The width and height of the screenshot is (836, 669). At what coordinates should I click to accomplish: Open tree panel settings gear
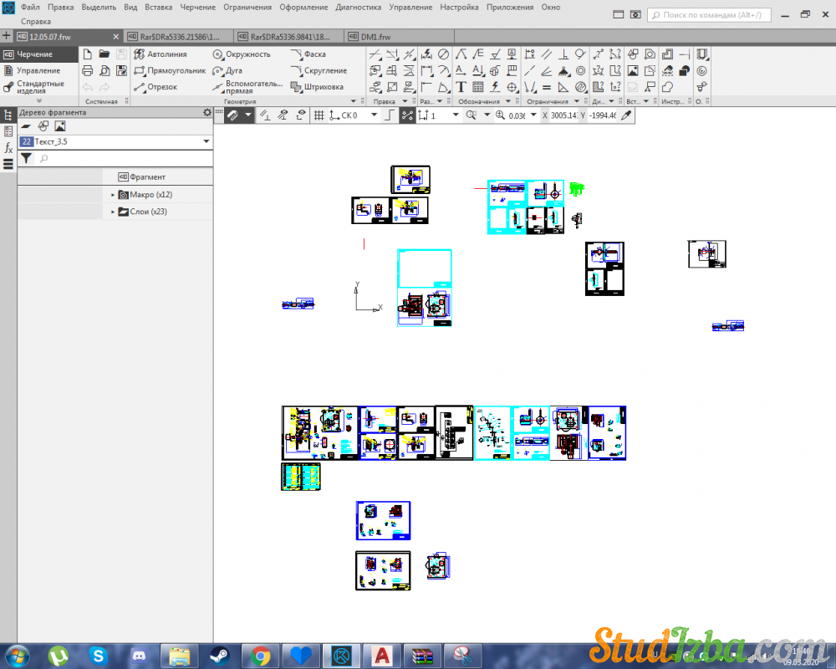[206, 113]
